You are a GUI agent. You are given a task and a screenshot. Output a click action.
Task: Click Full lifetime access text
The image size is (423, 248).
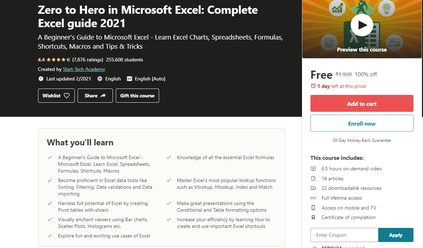(x=342, y=198)
